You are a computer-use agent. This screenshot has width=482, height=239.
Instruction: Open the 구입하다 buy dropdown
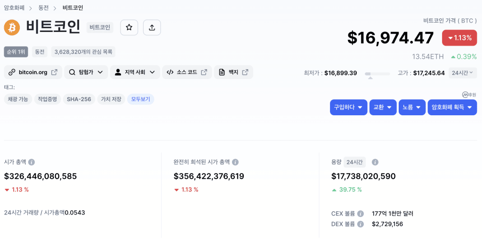coord(349,107)
